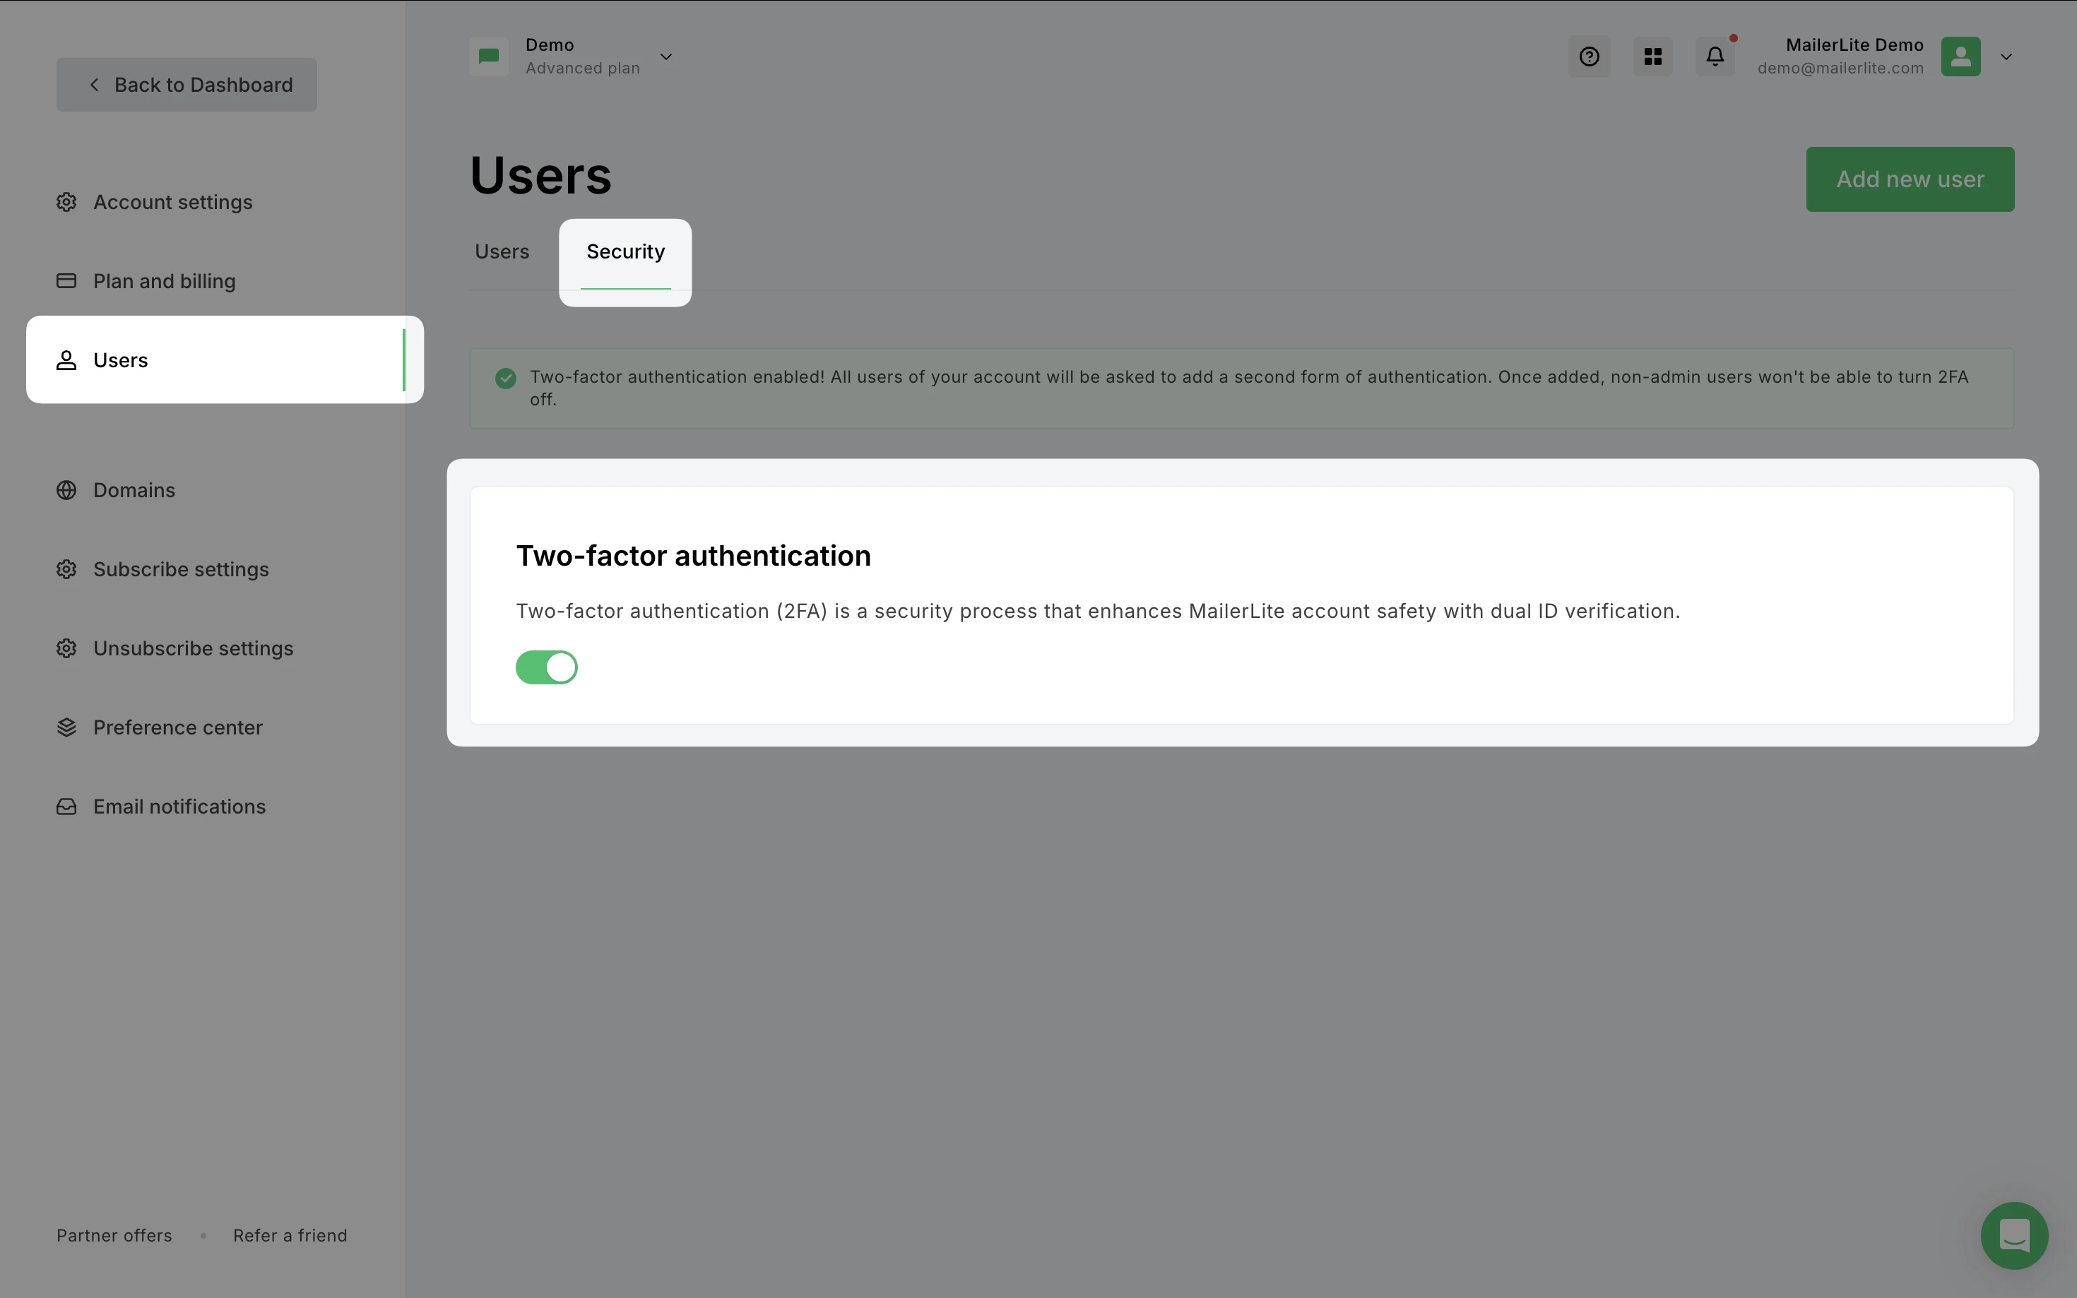This screenshot has height=1298, width=2077.
Task: Open the apps grid icon
Action: [x=1652, y=56]
